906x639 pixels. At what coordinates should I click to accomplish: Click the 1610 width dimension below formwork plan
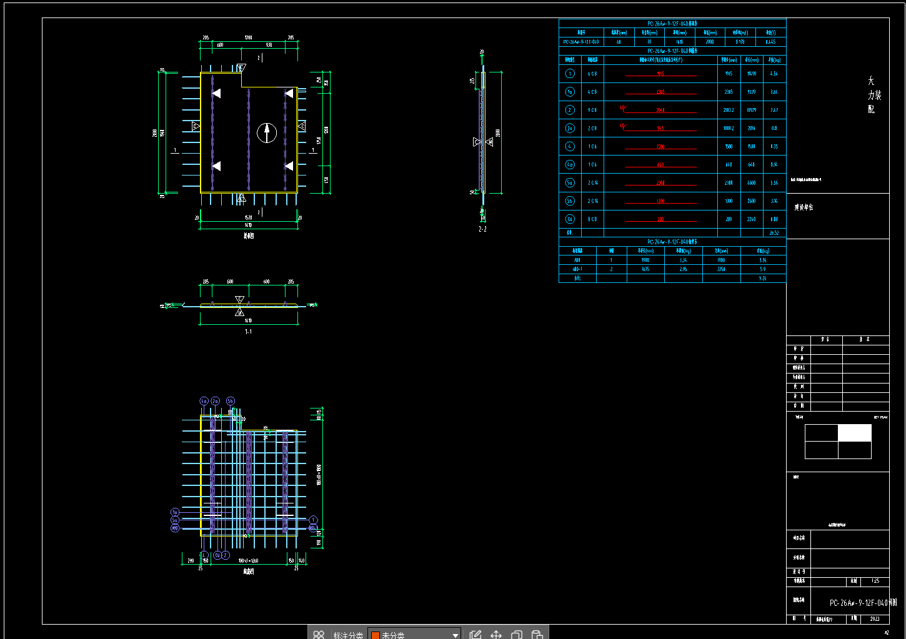248,225
